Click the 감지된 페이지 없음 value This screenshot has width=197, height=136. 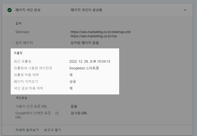(x=85, y=43)
